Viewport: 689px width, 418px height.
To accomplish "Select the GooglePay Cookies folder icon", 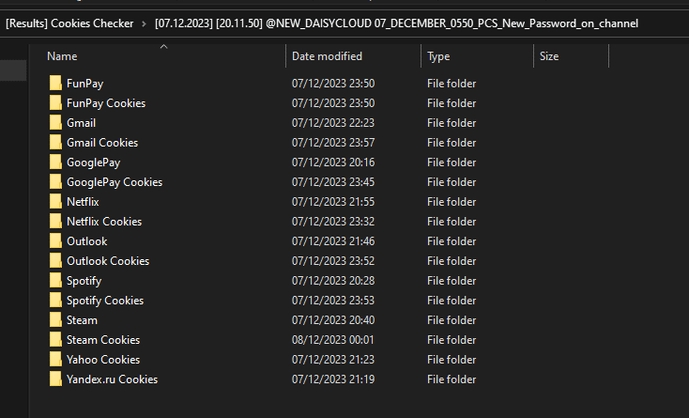I will tap(55, 182).
